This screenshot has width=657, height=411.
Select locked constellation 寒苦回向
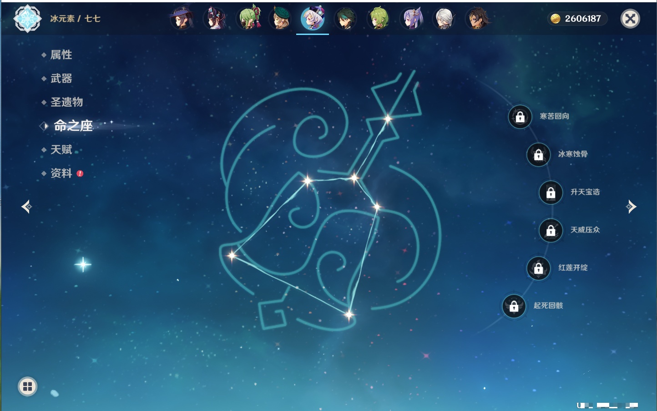[x=520, y=117]
